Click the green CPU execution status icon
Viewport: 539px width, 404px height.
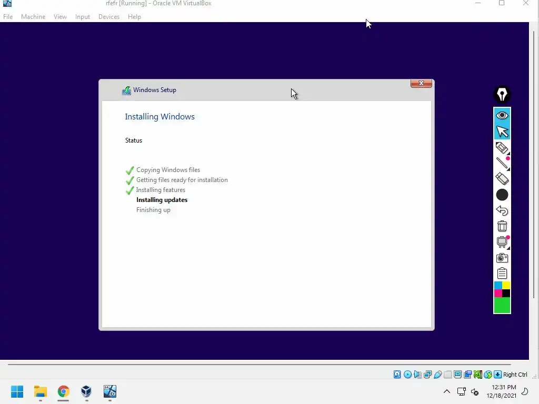pos(477,375)
